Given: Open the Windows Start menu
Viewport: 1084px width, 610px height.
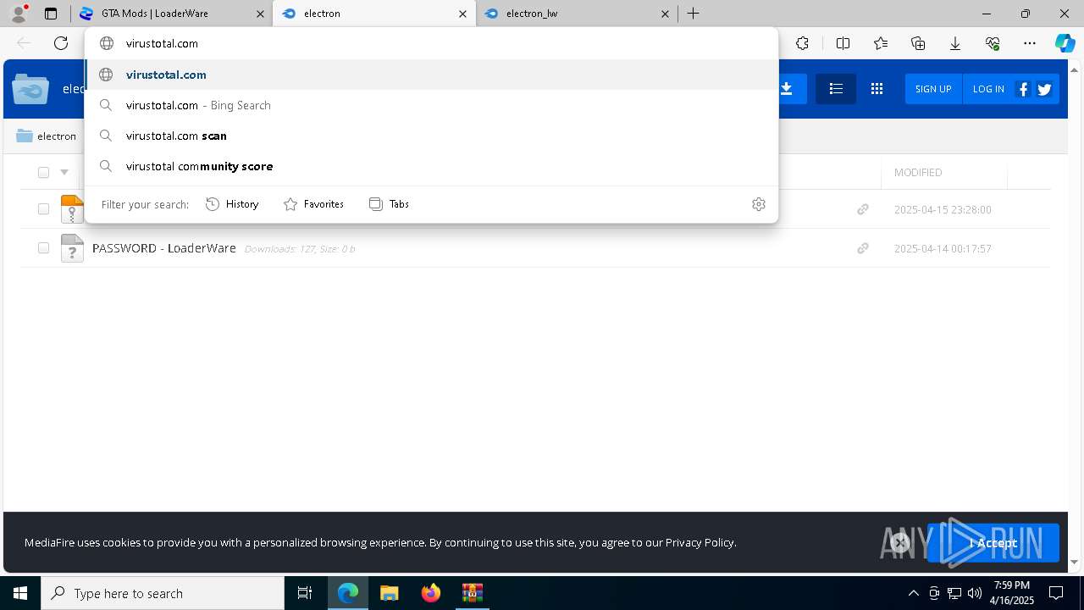Looking at the screenshot, I should pyautogui.click(x=20, y=593).
